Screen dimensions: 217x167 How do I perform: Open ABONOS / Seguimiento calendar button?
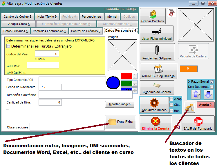[158, 71]
